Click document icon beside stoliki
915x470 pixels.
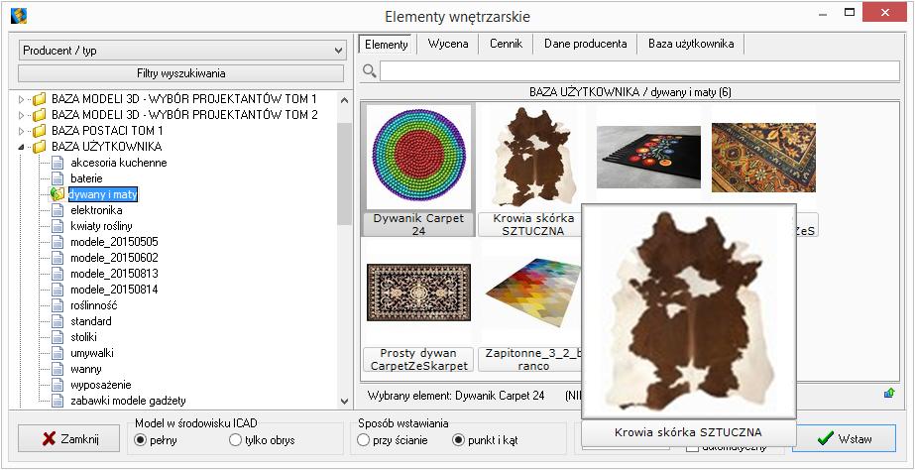point(57,337)
